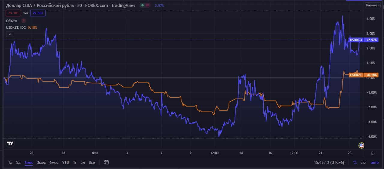Toggle logarithmic scale (лог)

coord(364,162)
